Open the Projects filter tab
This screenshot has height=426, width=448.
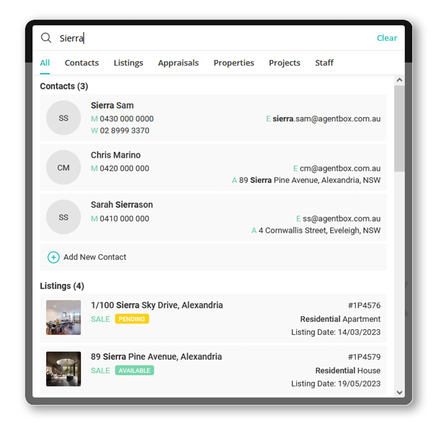click(284, 63)
